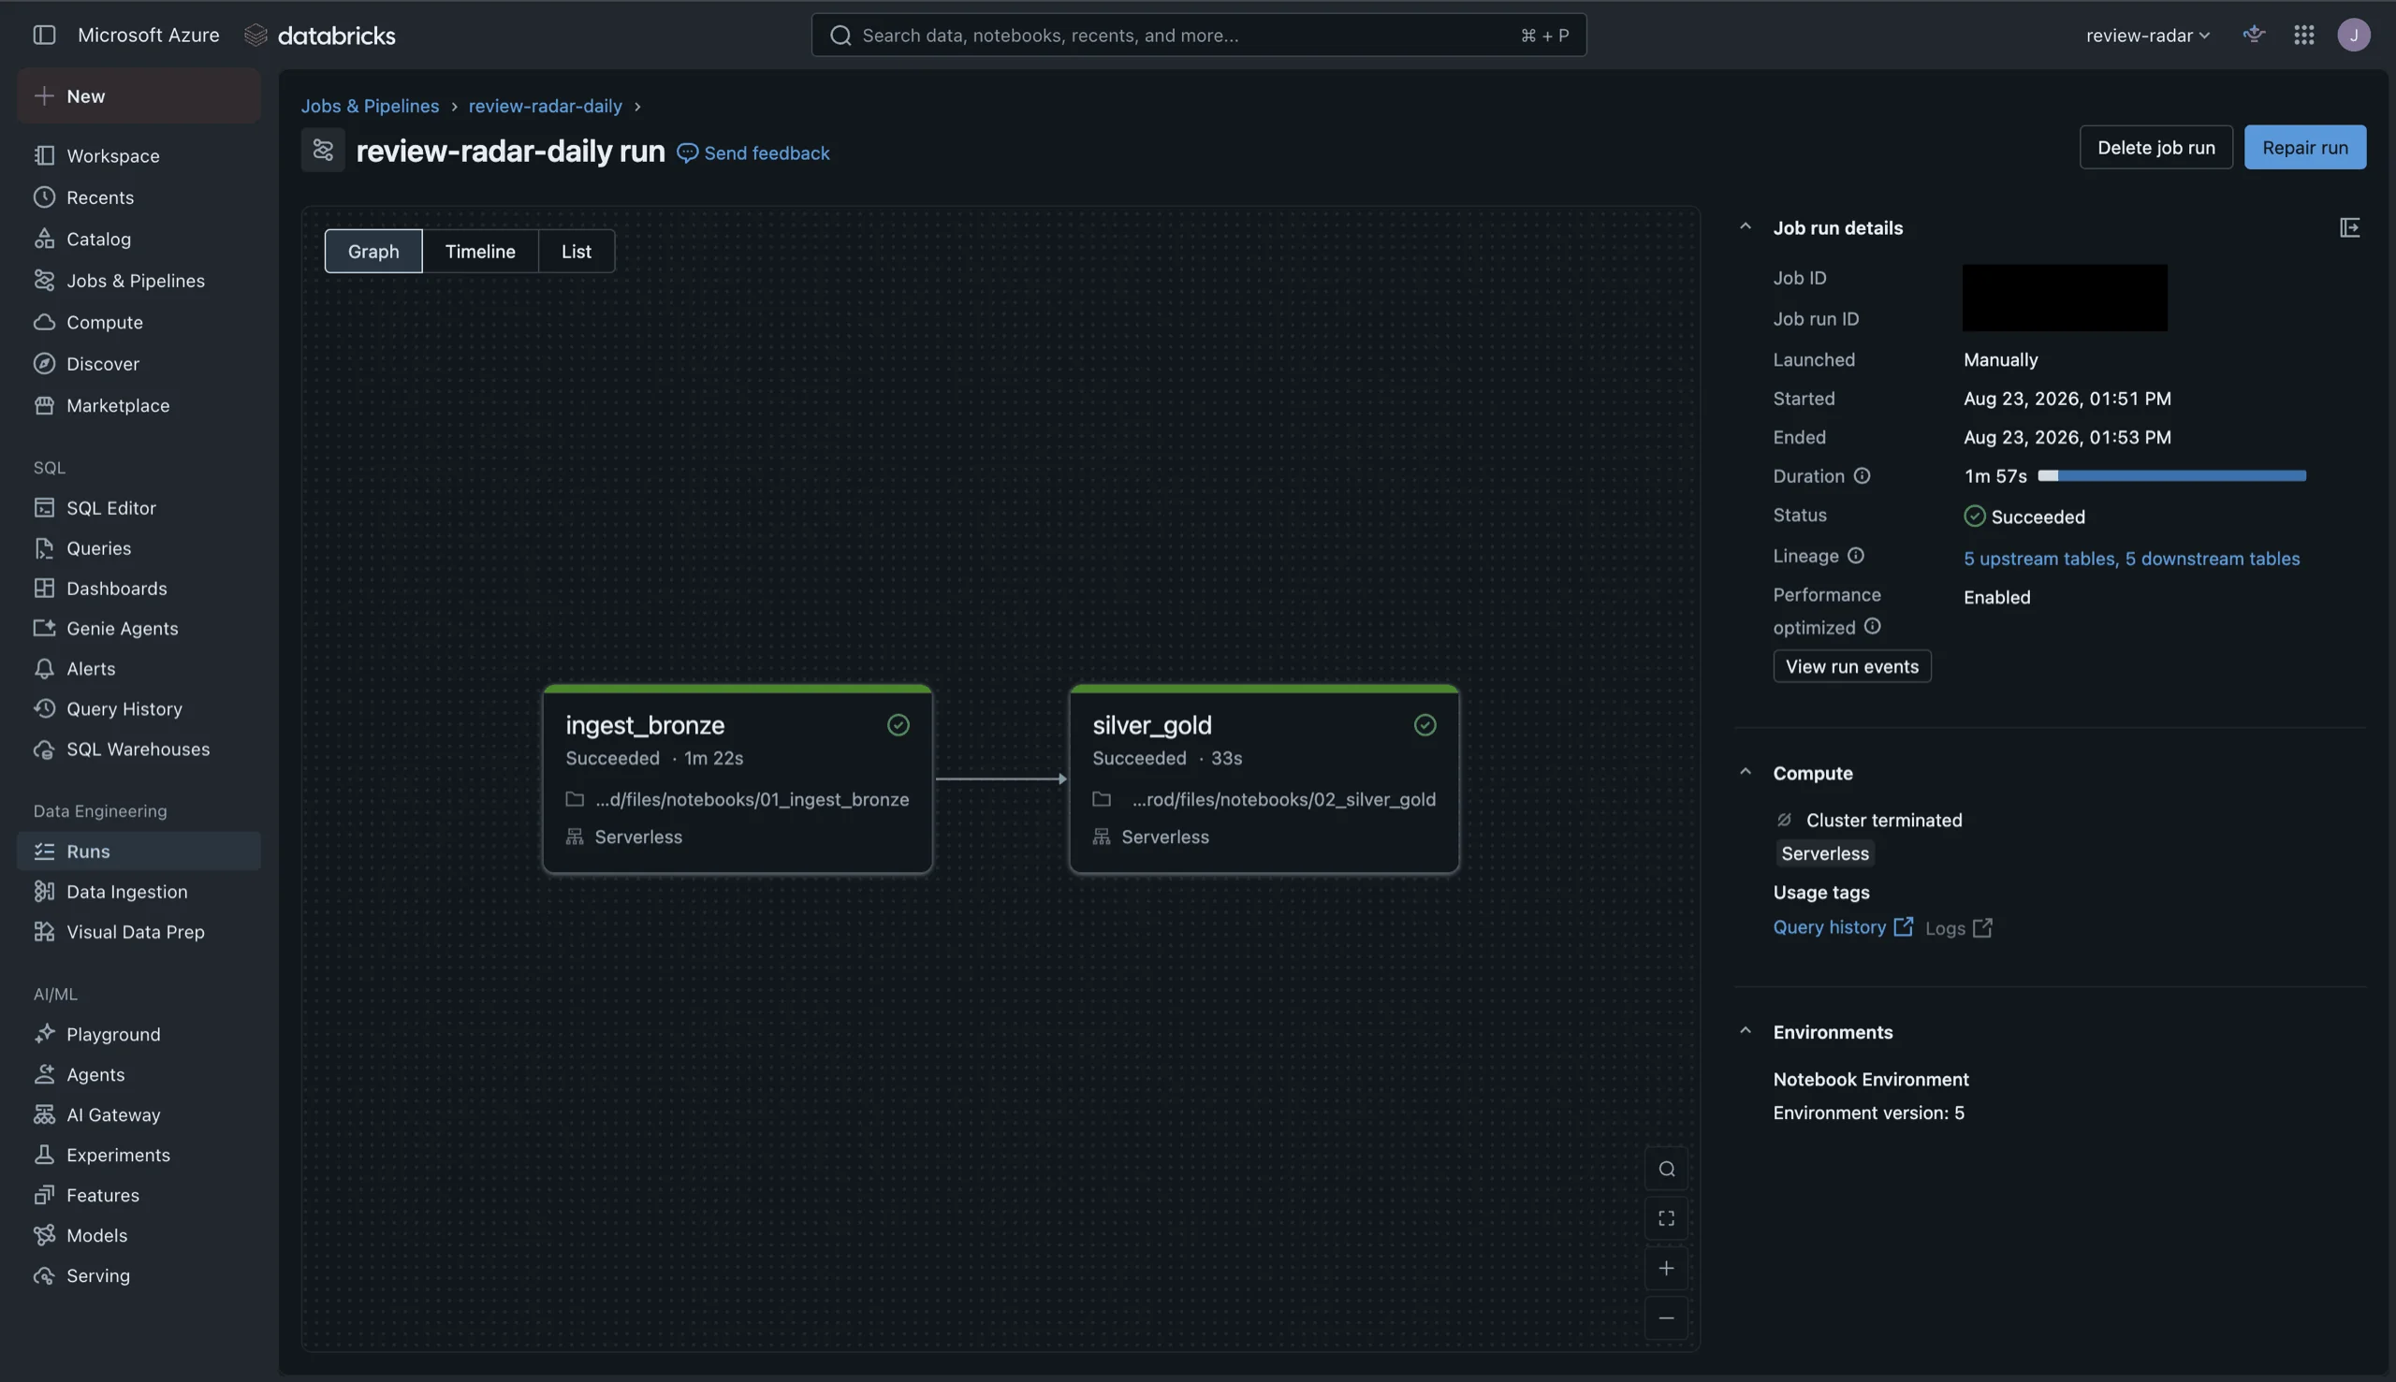Collapse the Compute section
Viewport: 2396px width, 1382px height.
pos(1745,772)
